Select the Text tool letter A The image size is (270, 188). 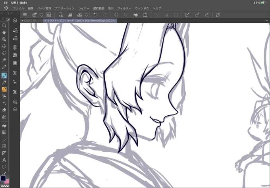(x=4, y=160)
